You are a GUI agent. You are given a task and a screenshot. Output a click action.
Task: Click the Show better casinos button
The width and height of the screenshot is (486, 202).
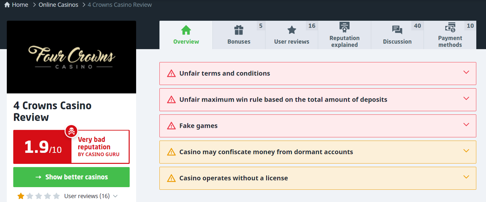(x=71, y=177)
